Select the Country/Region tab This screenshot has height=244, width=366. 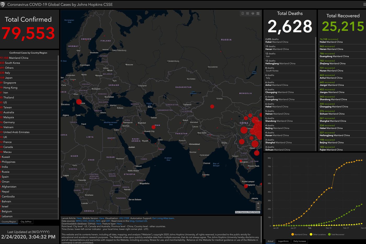(x=9, y=222)
